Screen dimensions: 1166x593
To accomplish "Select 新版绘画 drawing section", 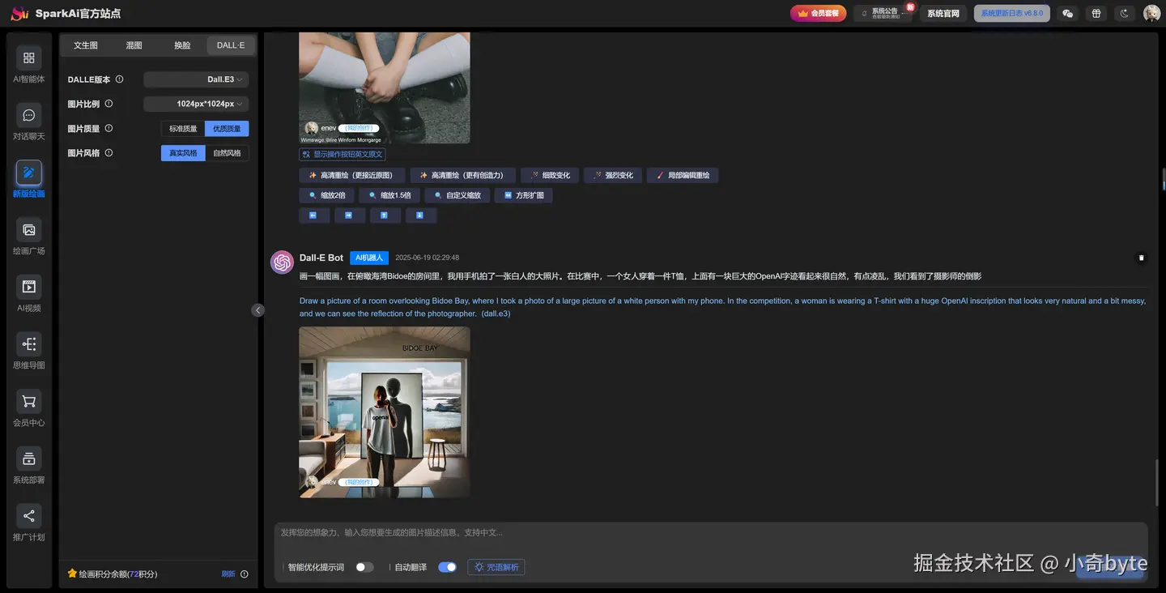I will tap(29, 180).
